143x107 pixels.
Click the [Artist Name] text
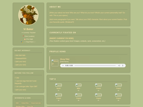pyautogui.click(x=64, y=62)
